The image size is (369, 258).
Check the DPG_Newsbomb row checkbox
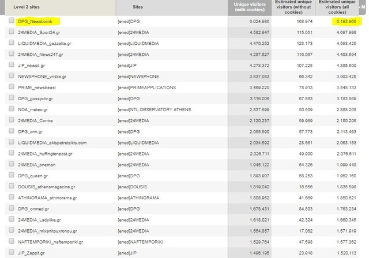[x=11, y=21]
